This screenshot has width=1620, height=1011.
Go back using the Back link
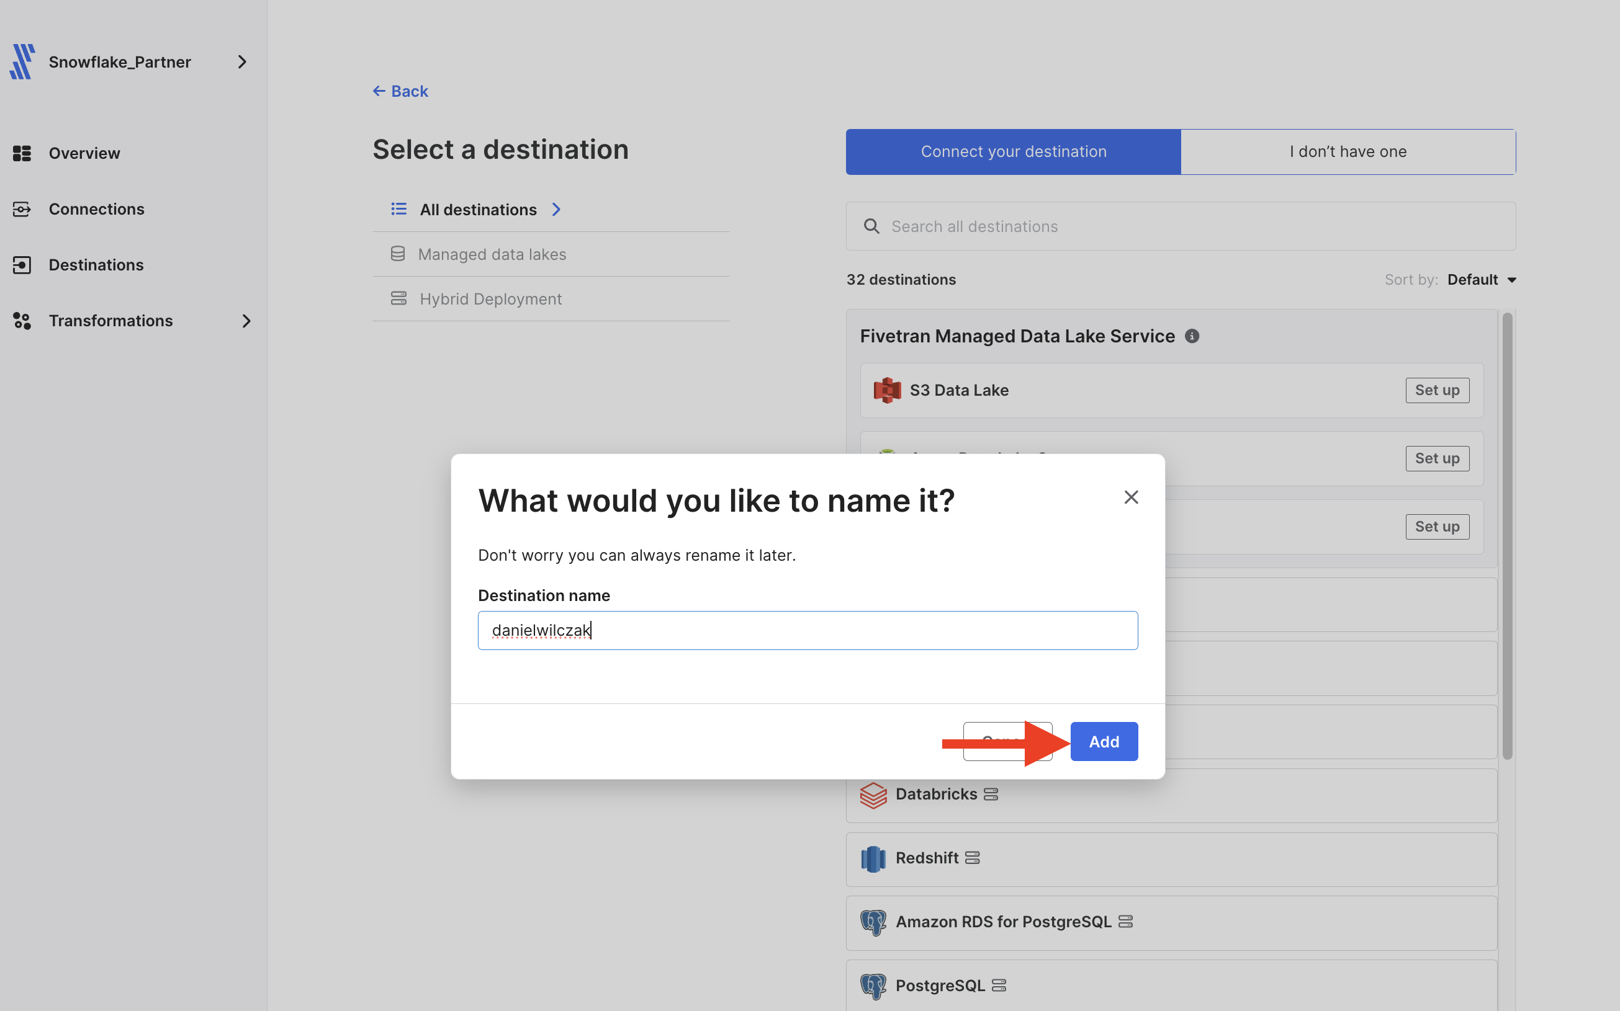coord(400,92)
